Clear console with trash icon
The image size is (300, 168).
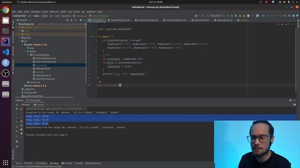[21, 133]
